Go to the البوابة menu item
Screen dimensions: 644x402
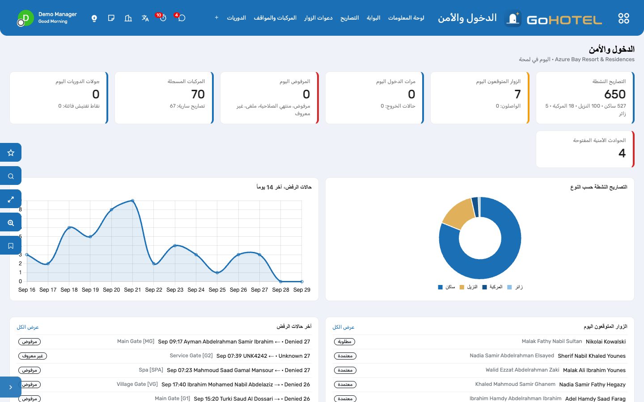pyautogui.click(x=373, y=18)
